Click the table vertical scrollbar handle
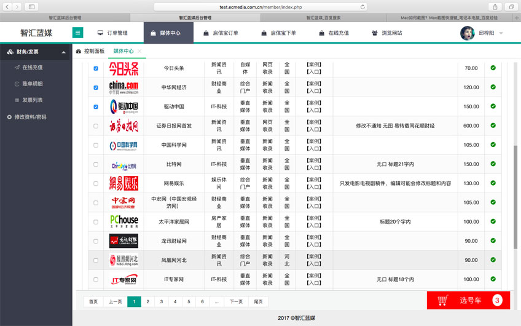This screenshot has width=521, height=326. 515,197
